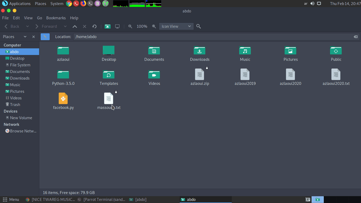Adjust volume via the speaker icon
The image size is (361, 203).
(x=312, y=4)
